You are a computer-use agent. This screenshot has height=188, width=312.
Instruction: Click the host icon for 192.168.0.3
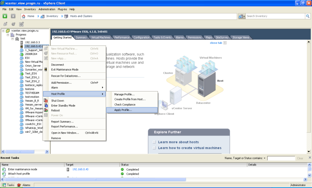click(21, 42)
